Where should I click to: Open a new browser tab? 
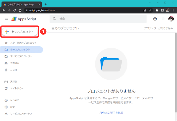(46, 4)
